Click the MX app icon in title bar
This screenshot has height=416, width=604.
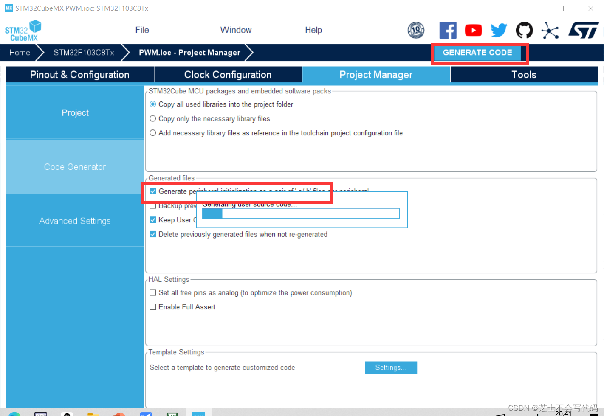[x=8, y=8]
